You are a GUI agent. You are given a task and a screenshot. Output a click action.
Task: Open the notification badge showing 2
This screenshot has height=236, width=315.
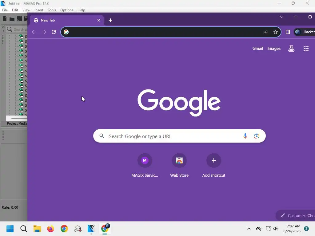click(306, 229)
